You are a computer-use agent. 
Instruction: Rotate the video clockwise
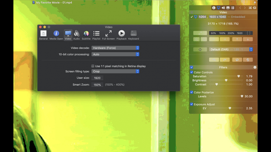[225, 60]
